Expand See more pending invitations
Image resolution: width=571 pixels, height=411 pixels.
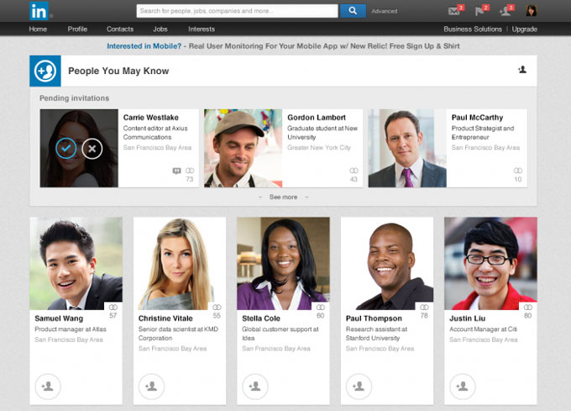[x=283, y=197]
